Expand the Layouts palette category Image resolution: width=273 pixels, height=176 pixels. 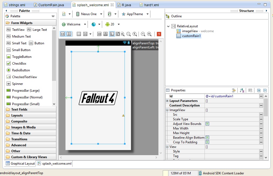(x=30, y=115)
